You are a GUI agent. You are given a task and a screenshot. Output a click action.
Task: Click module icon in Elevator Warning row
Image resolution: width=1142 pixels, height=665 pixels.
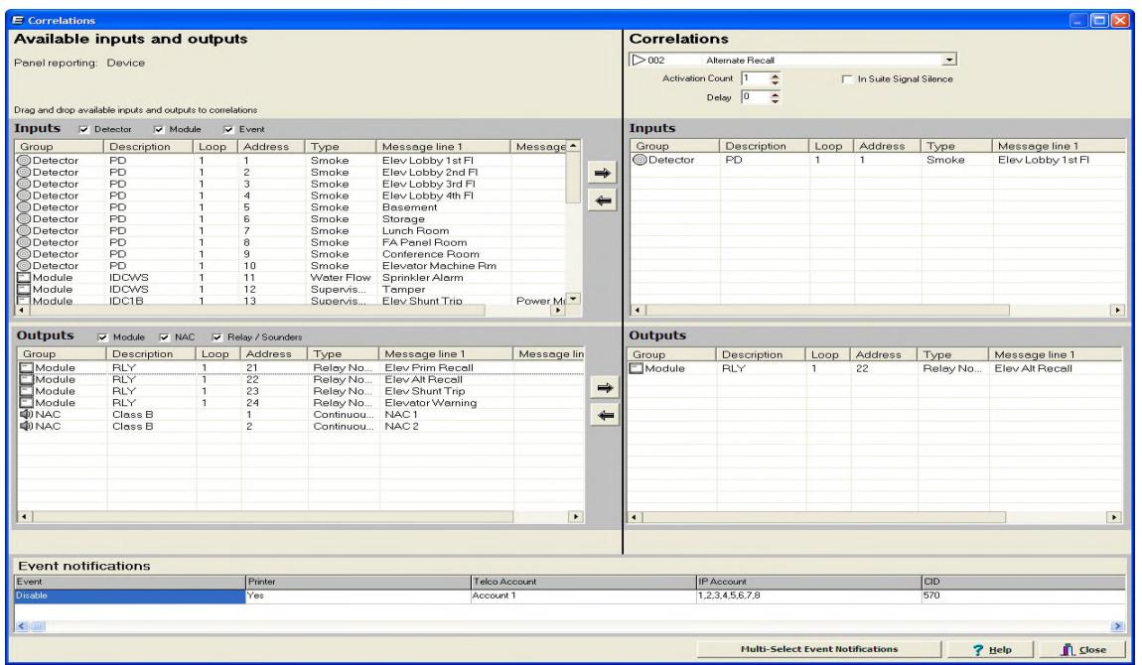27,403
